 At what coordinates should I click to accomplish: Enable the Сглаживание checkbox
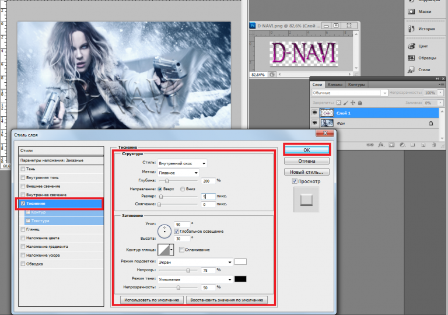click(x=181, y=250)
